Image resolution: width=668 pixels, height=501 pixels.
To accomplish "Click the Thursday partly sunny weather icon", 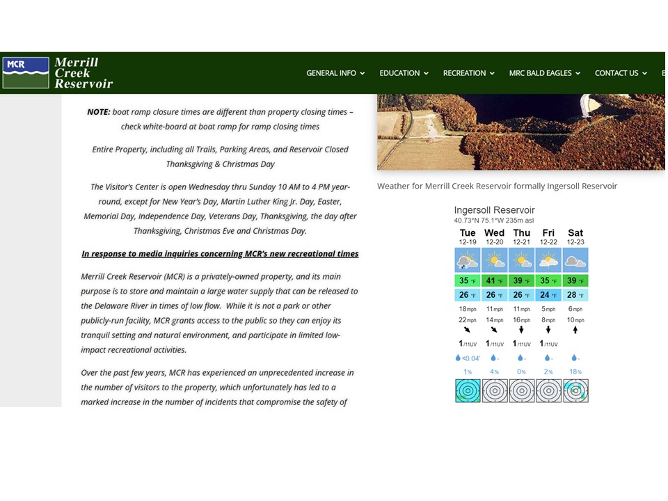I will click(521, 260).
